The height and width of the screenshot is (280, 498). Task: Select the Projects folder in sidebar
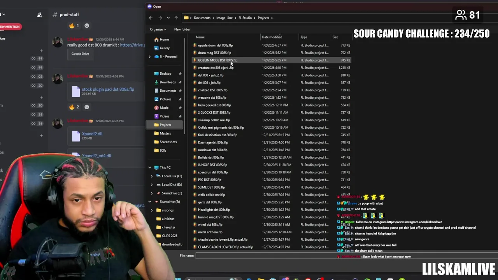[x=165, y=125]
